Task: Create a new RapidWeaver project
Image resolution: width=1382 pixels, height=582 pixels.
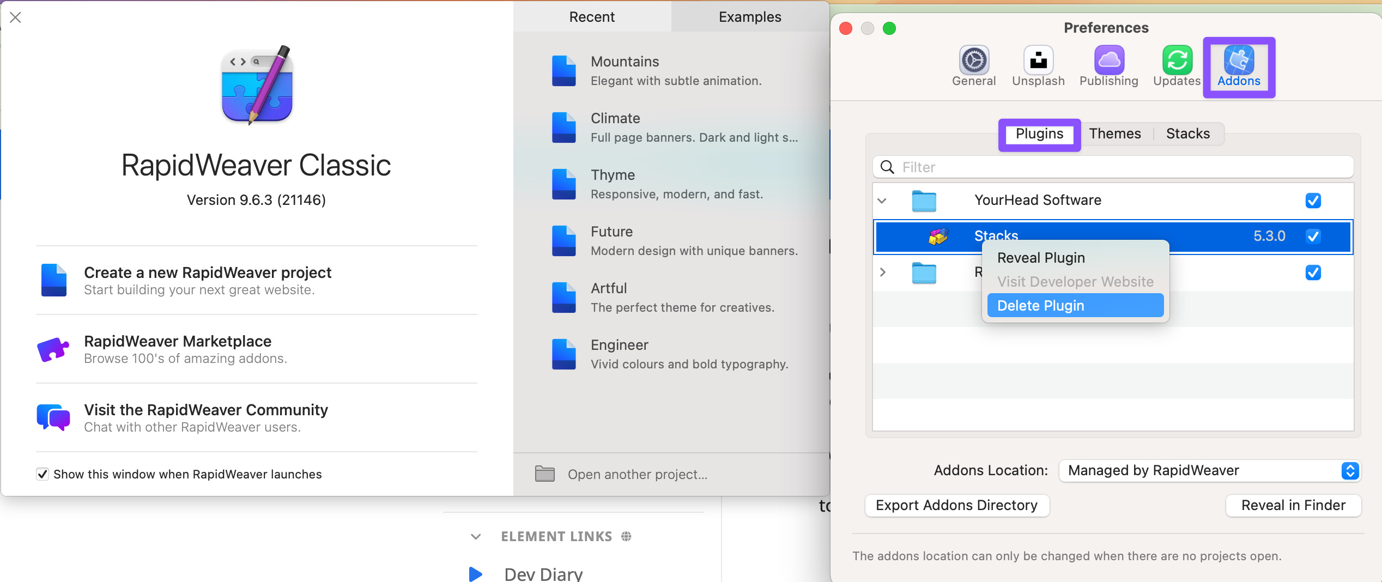Action: 257,280
